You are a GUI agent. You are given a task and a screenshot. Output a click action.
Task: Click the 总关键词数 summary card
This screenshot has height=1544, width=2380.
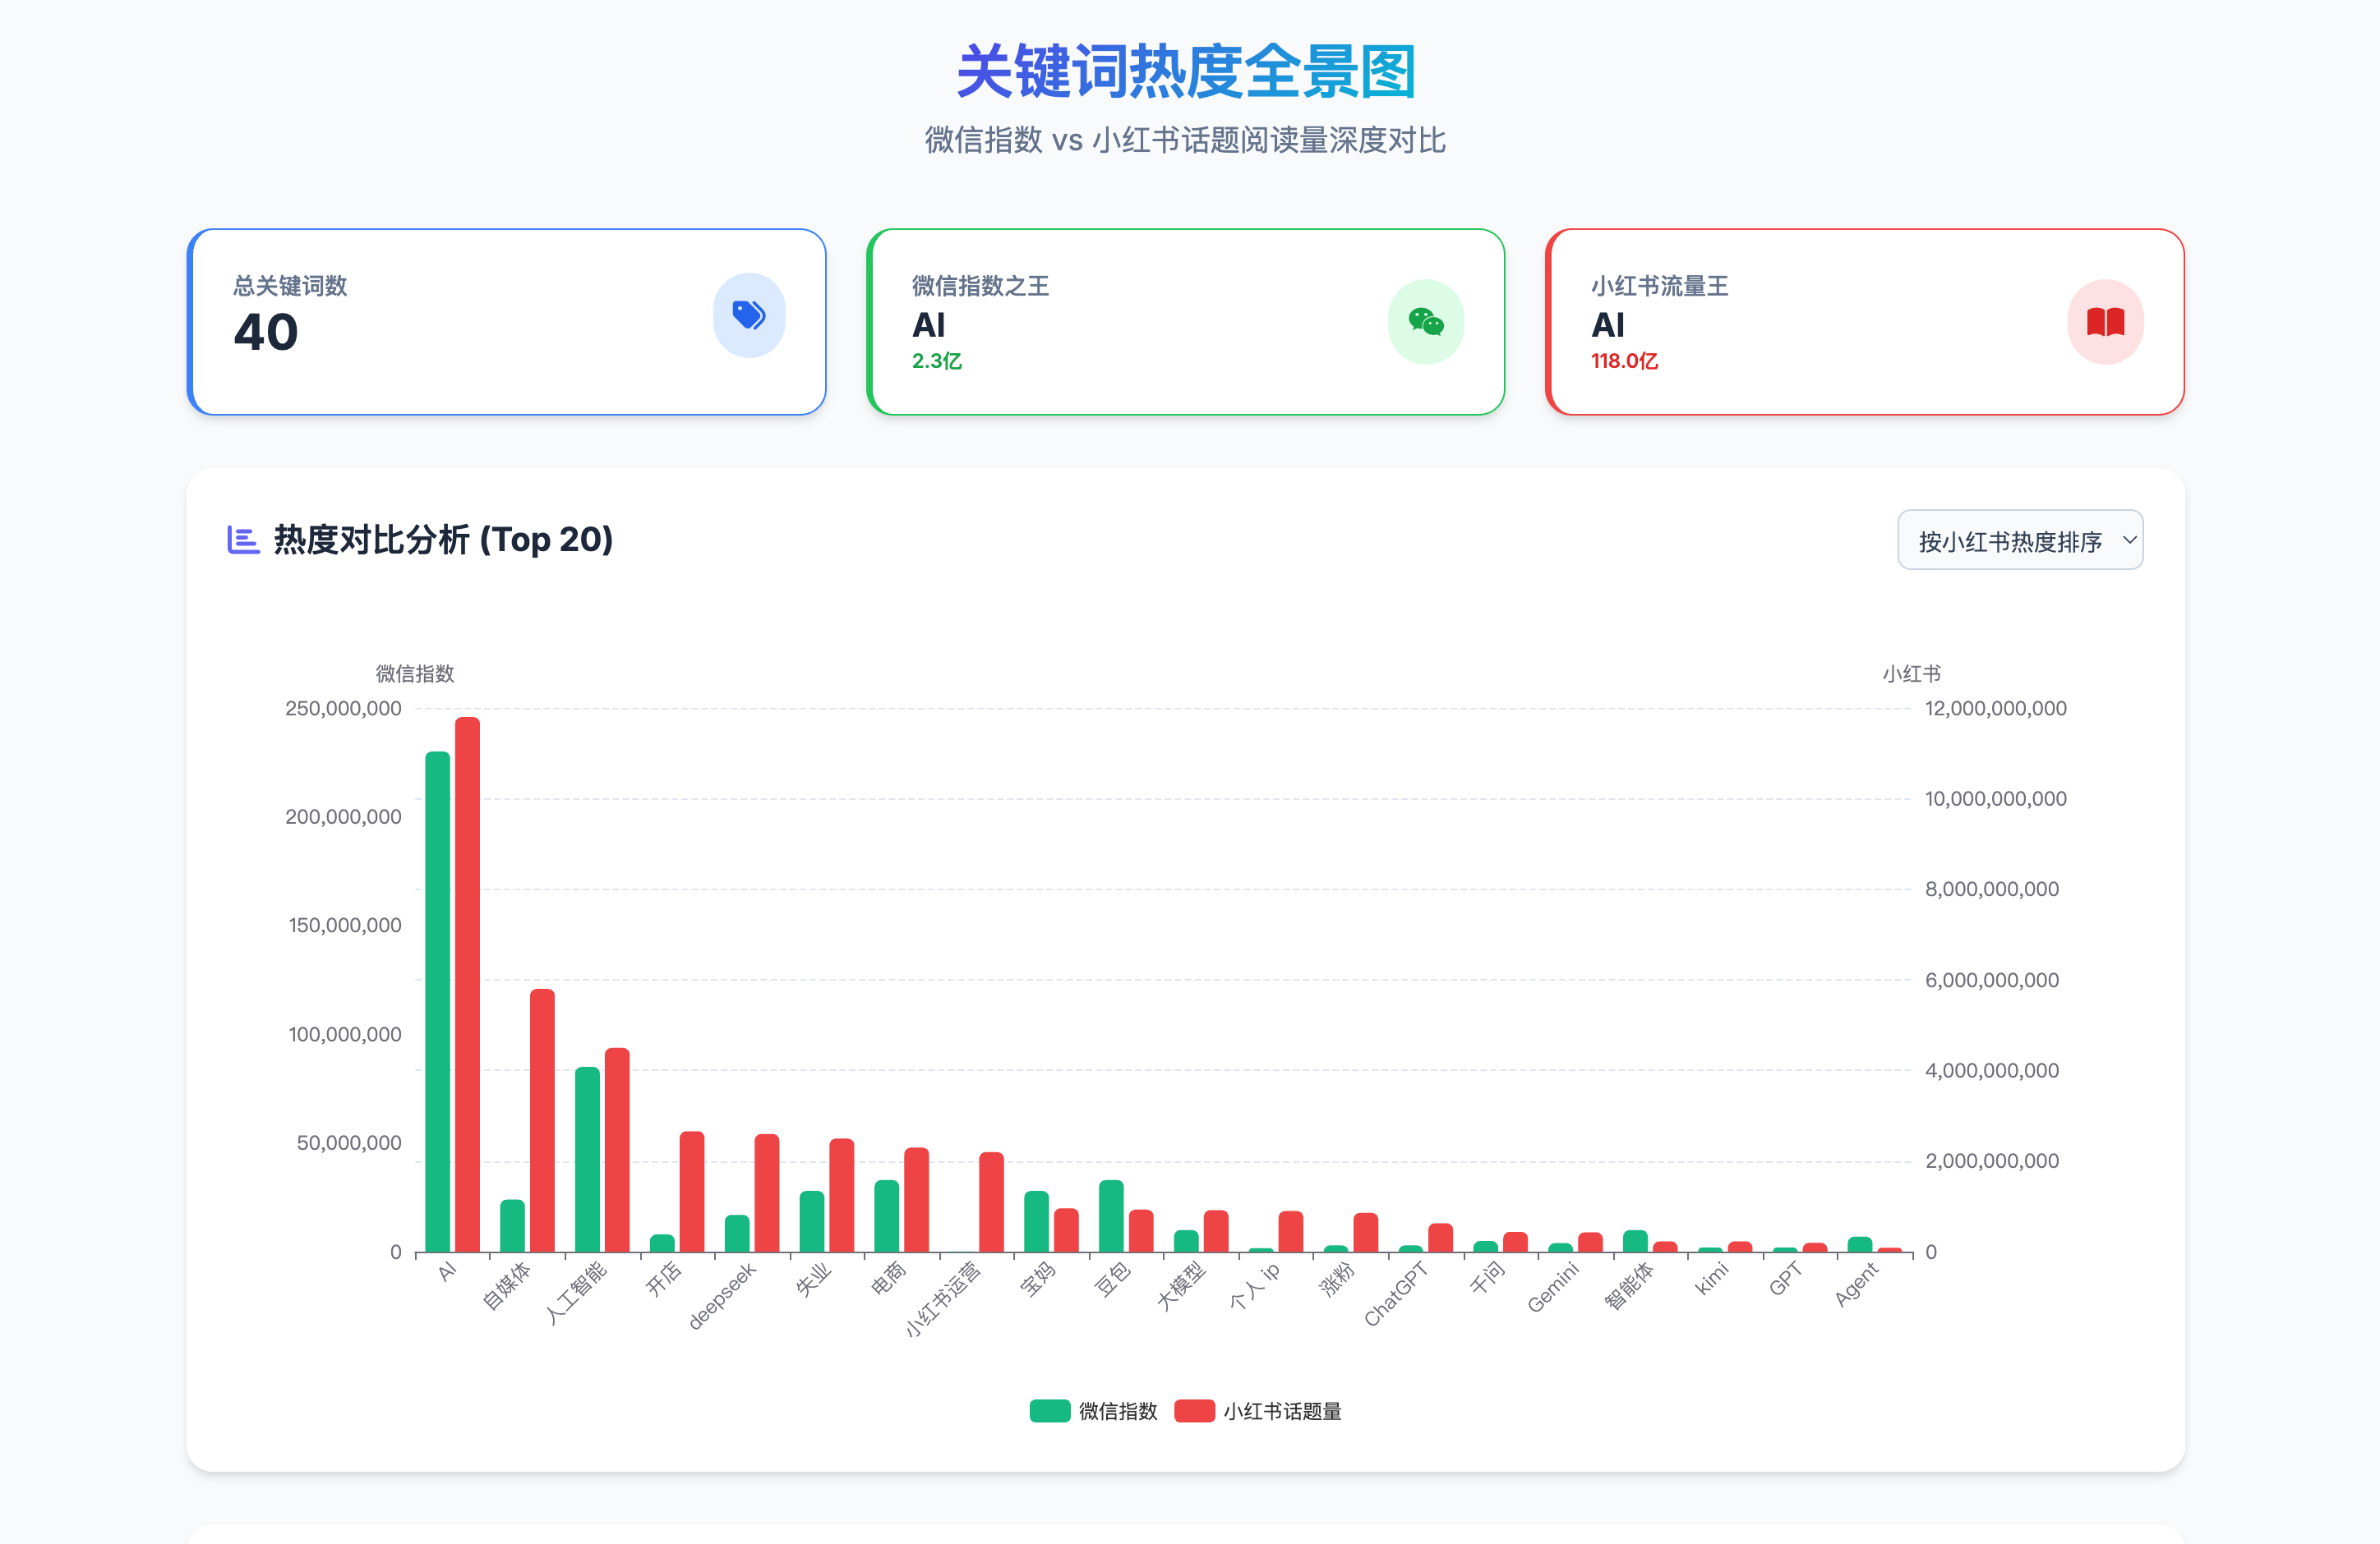(506, 322)
